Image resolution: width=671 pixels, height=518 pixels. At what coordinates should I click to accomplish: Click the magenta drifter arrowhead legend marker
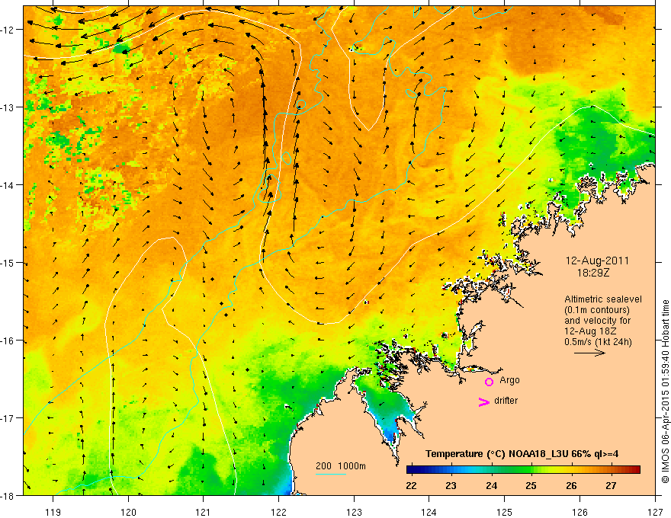(484, 401)
